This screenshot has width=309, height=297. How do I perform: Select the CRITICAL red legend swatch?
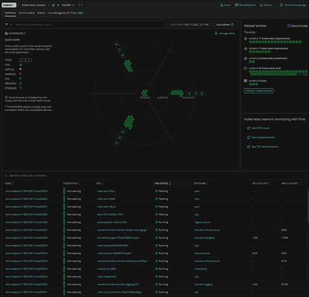[20, 69]
